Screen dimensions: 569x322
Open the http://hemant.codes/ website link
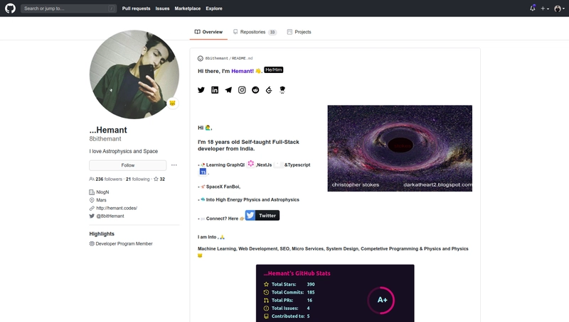tap(117, 208)
